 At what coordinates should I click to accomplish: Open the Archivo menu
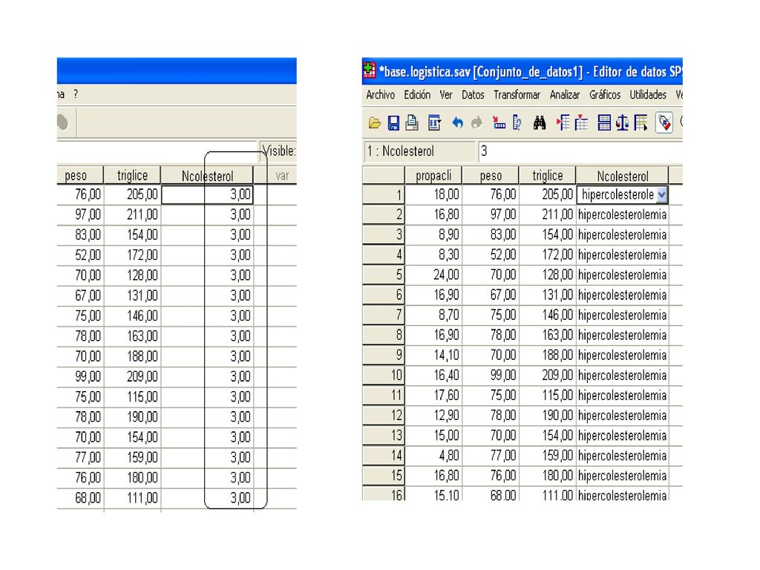coord(381,95)
